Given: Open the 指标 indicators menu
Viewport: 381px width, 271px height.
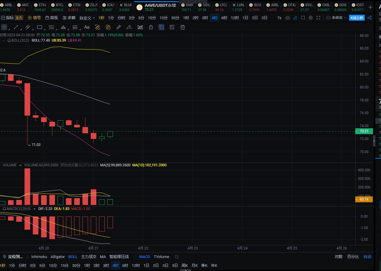Looking at the screenshot, I should pyautogui.click(x=7, y=18).
